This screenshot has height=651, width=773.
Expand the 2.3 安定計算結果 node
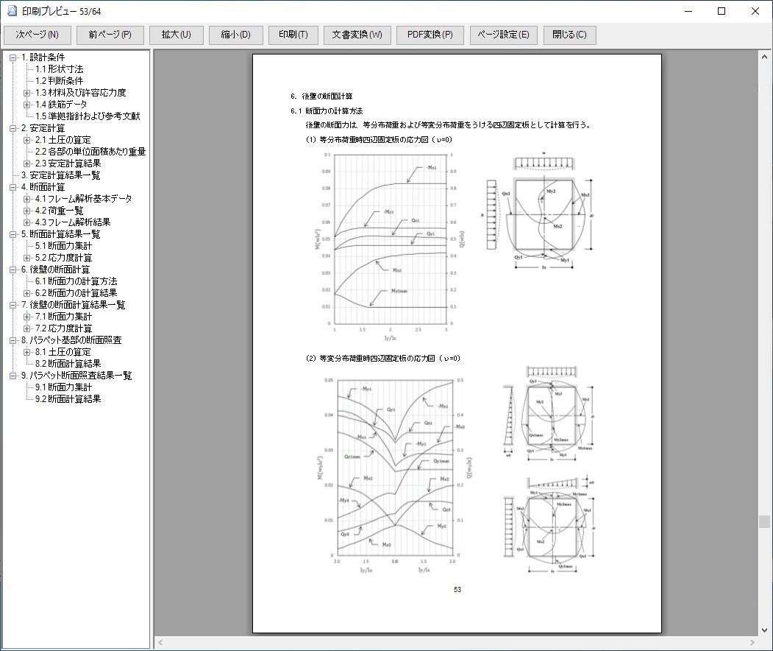point(27,163)
